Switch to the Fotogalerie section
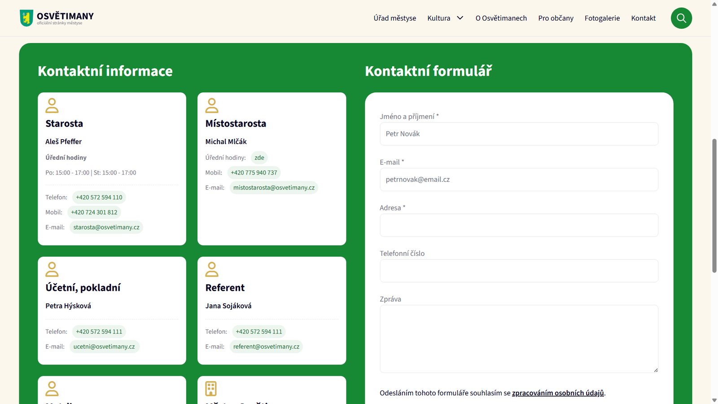The image size is (718, 404). pos(602,18)
